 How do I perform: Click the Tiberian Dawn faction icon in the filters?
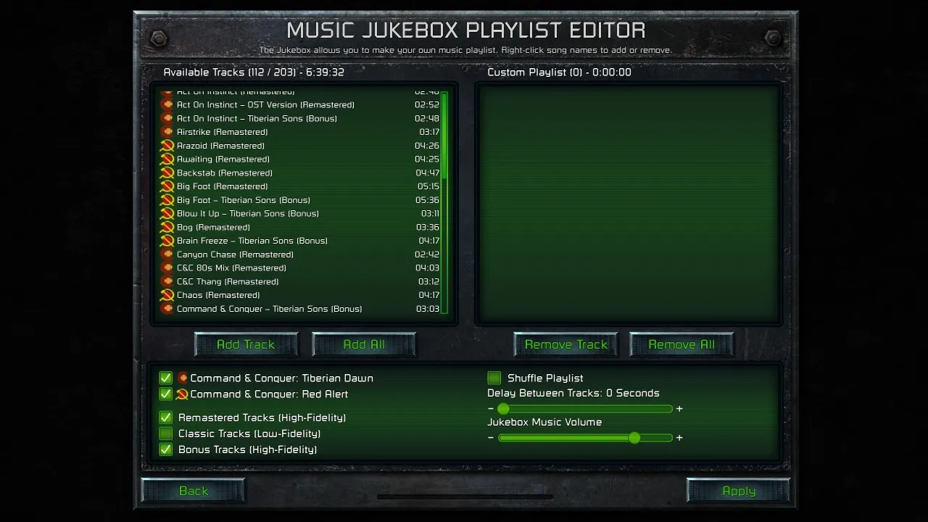point(183,378)
